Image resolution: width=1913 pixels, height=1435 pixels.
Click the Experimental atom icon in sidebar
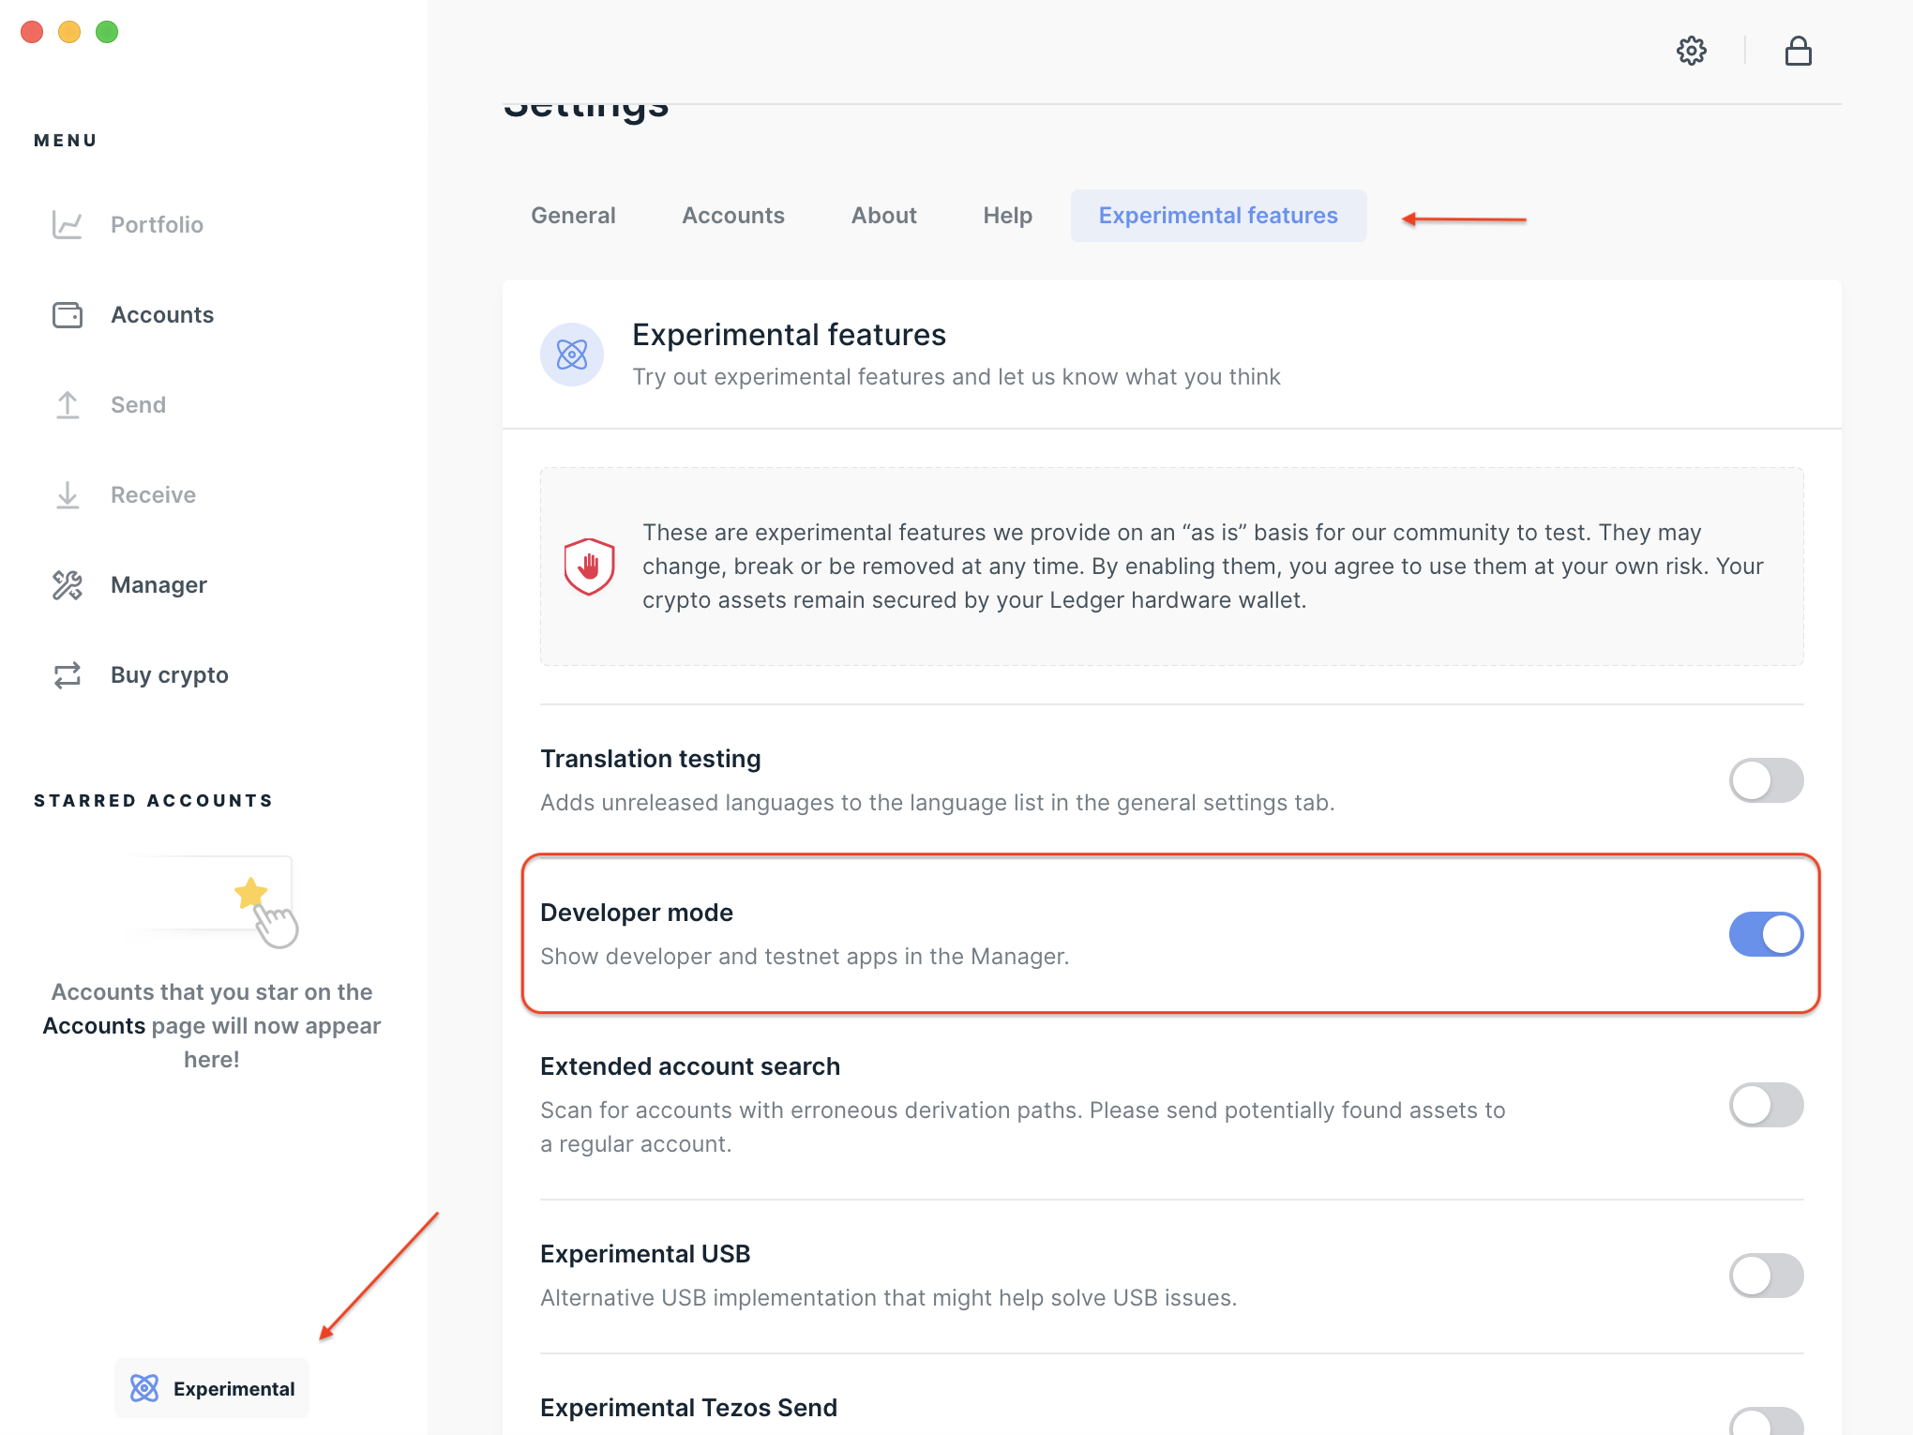[144, 1388]
